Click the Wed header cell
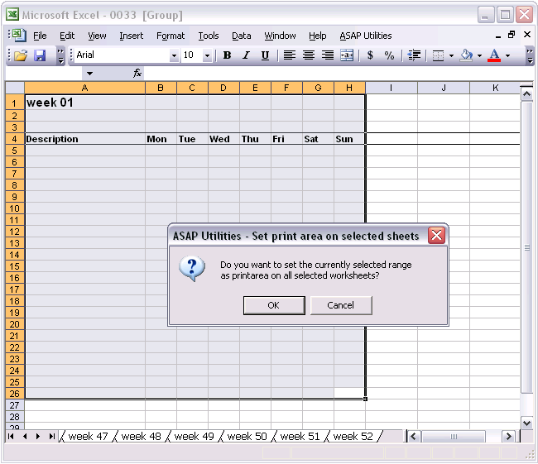538x464 pixels. [223, 139]
